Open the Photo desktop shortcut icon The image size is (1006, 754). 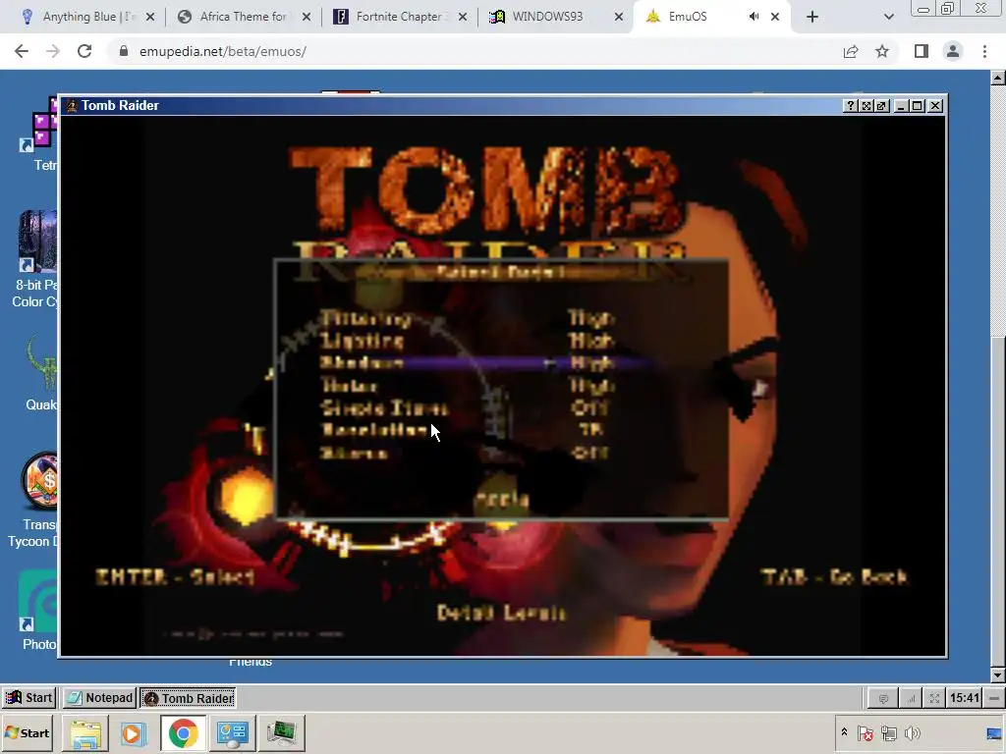tap(38, 611)
